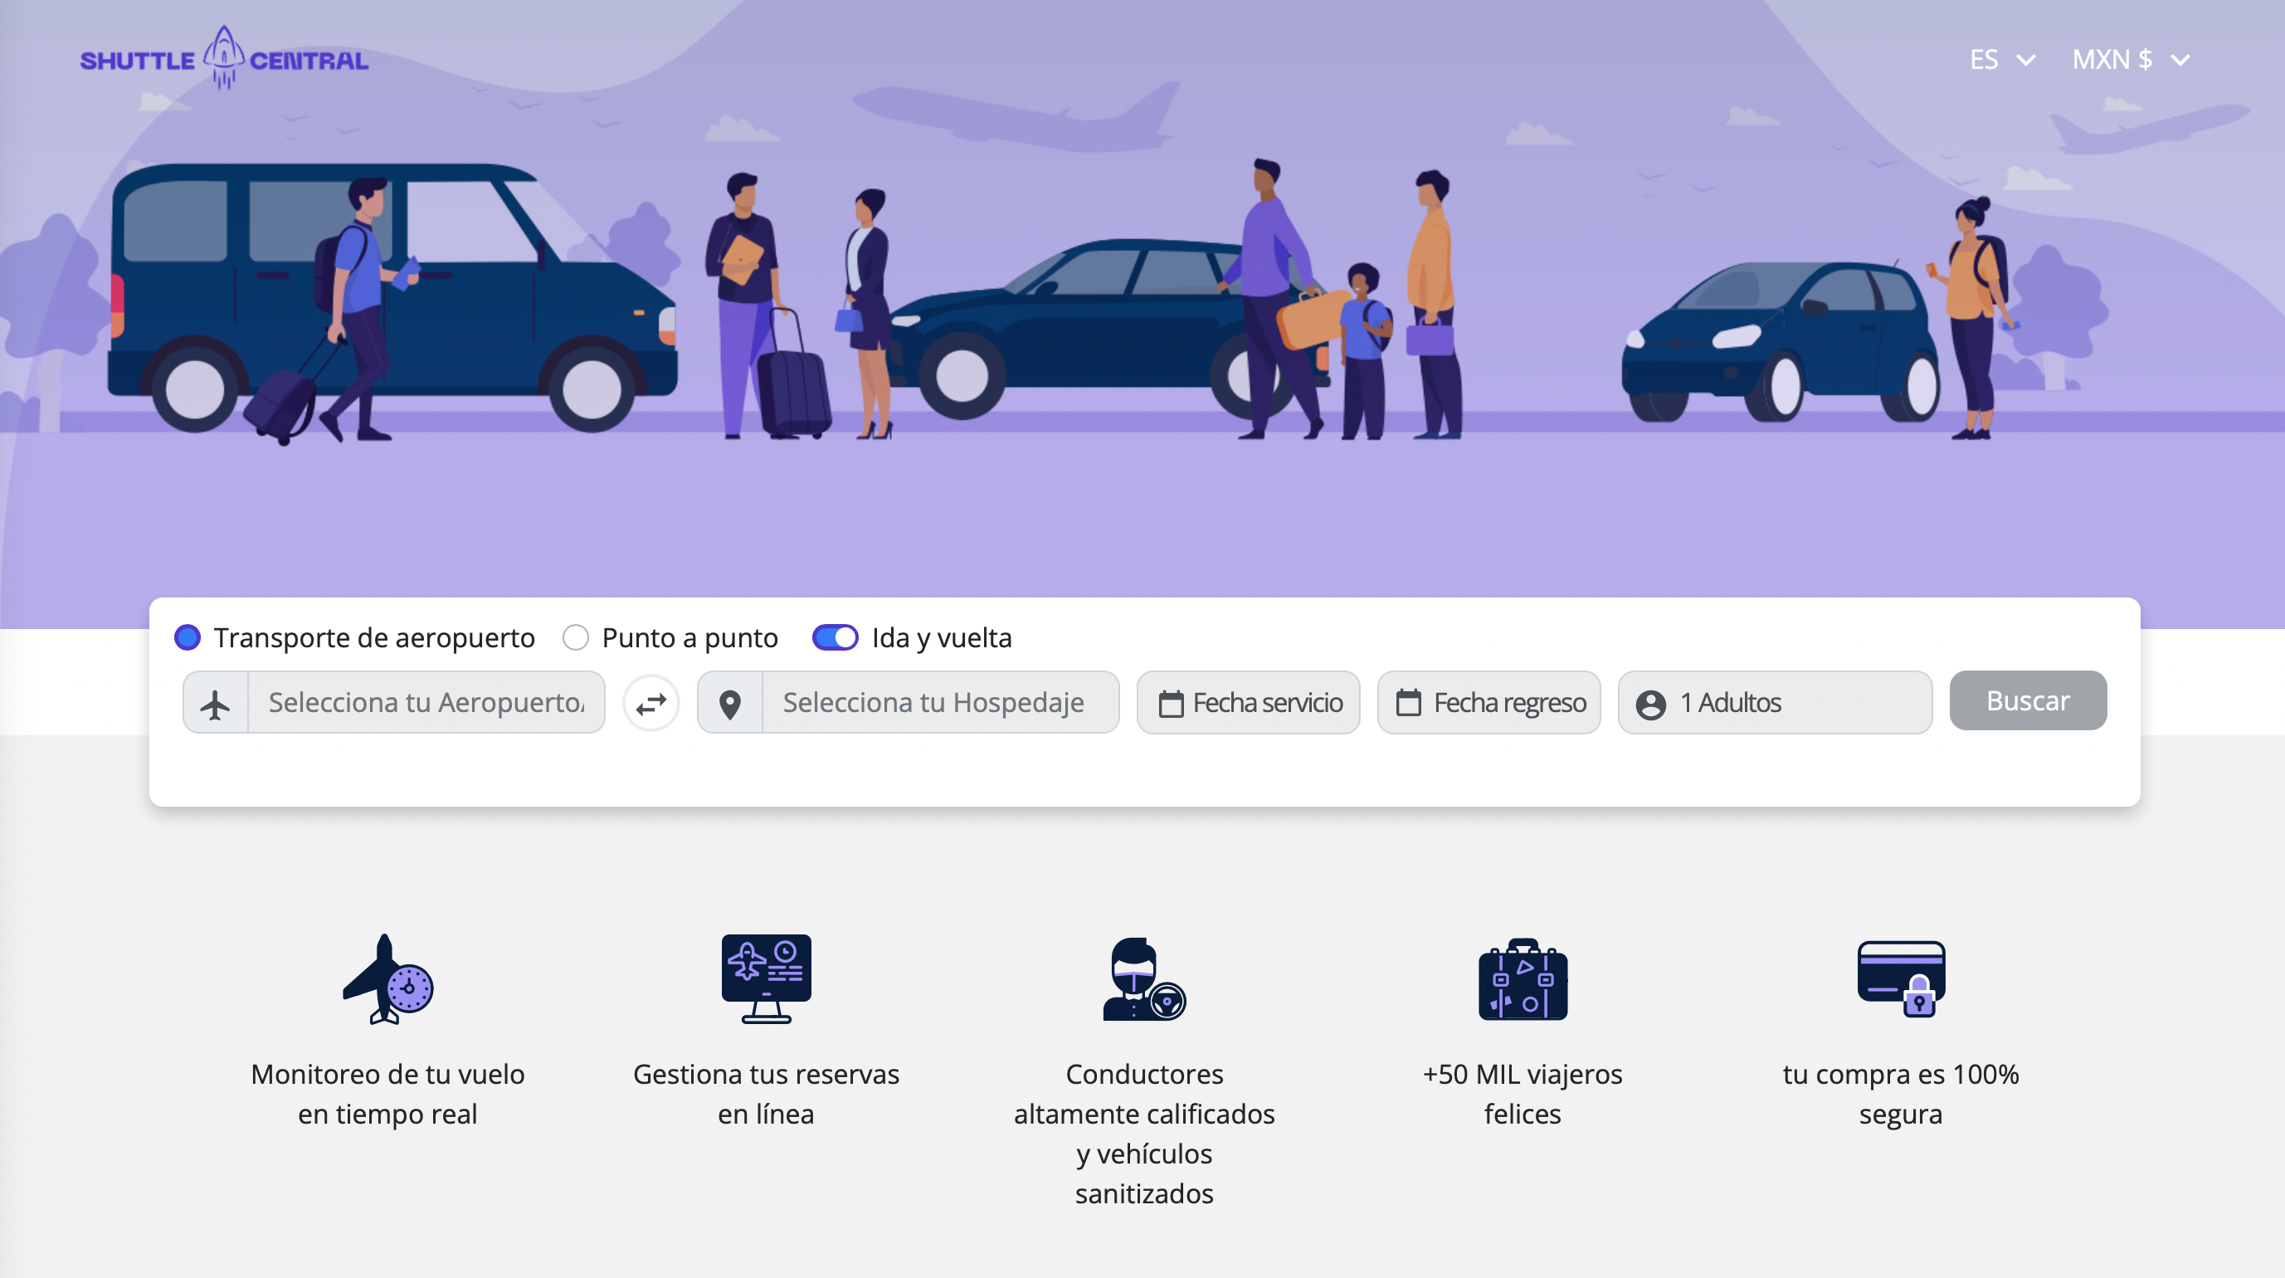Click the location pin icon next to Hospedaje
2285x1278 pixels.
tap(729, 702)
